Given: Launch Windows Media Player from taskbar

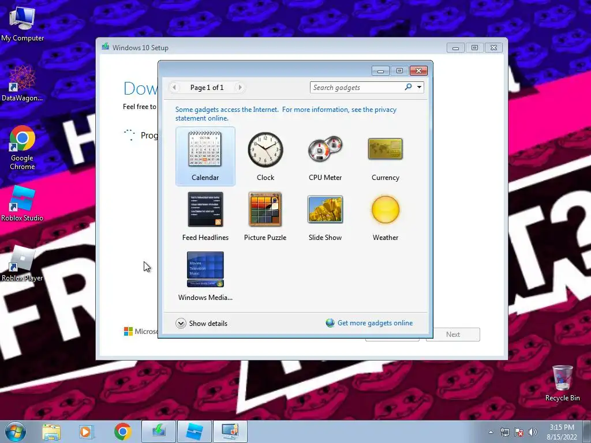Looking at the screenshot, I should (x=85, y=431).
